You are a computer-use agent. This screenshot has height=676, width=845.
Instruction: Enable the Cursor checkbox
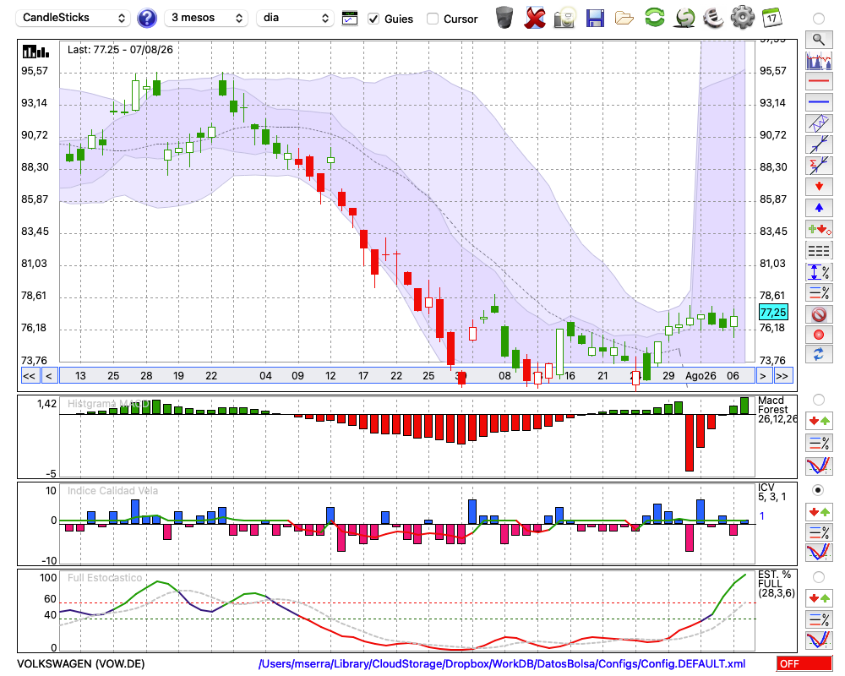click(432, 19)
